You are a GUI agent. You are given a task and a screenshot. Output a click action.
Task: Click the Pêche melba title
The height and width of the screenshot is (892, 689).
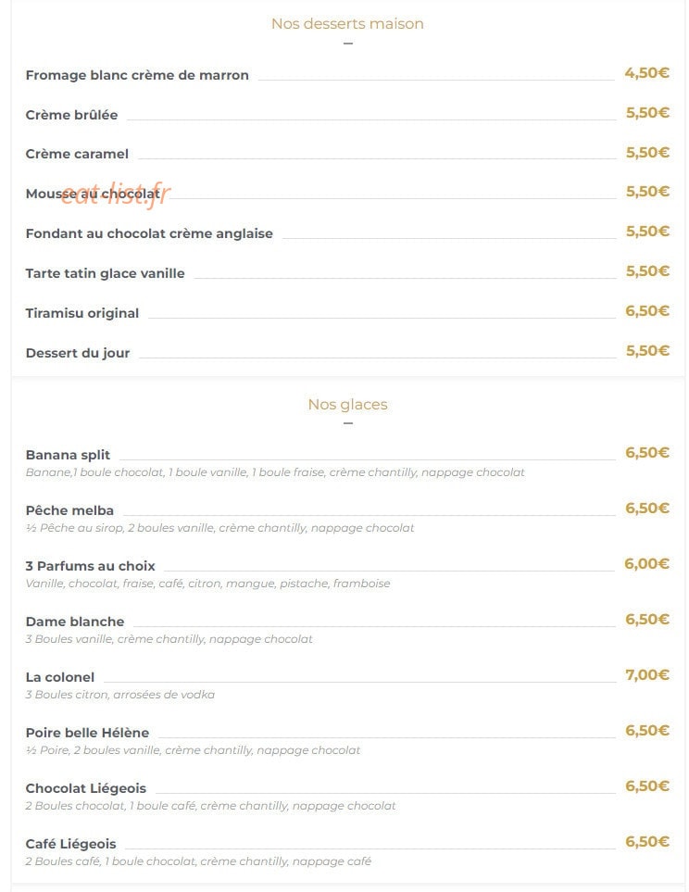point(69,510)
